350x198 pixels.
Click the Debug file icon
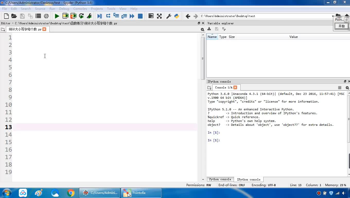(x=100, y=16)
